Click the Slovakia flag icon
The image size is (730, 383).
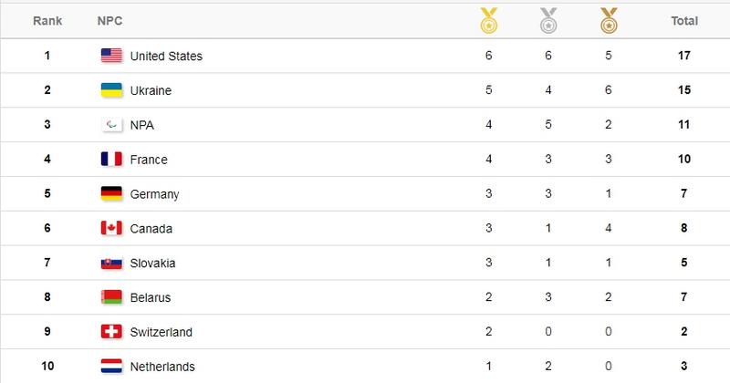coord(111,264)
